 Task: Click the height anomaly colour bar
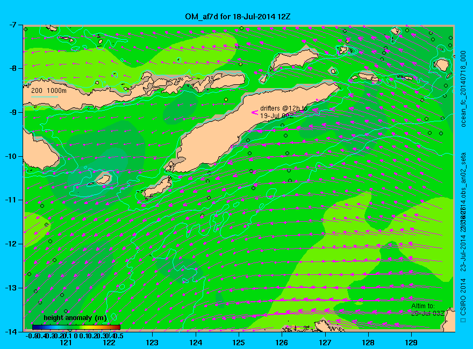(76, 327)
